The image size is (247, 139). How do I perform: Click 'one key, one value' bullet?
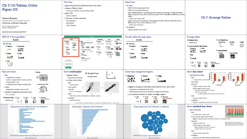pyautogui.click(x=197, y=75)
